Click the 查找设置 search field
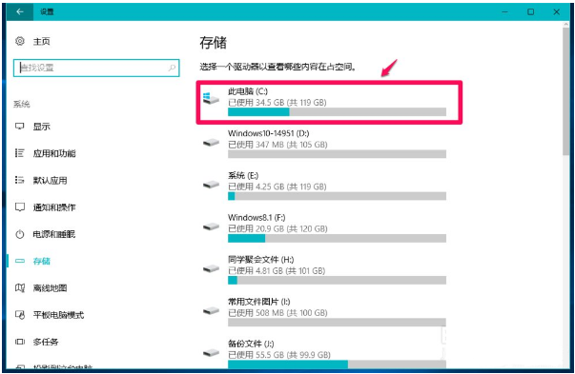Image resolution: width=575 pixels, height=374 pixels. 96,68
